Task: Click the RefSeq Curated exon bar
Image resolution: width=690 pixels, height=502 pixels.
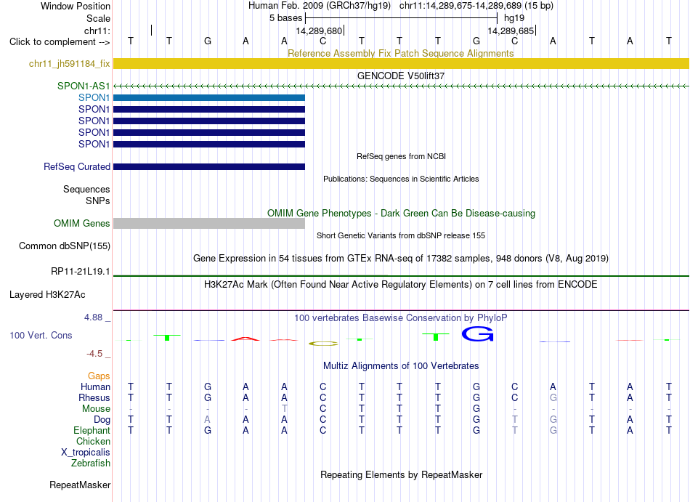Action: tap(209, 167)
